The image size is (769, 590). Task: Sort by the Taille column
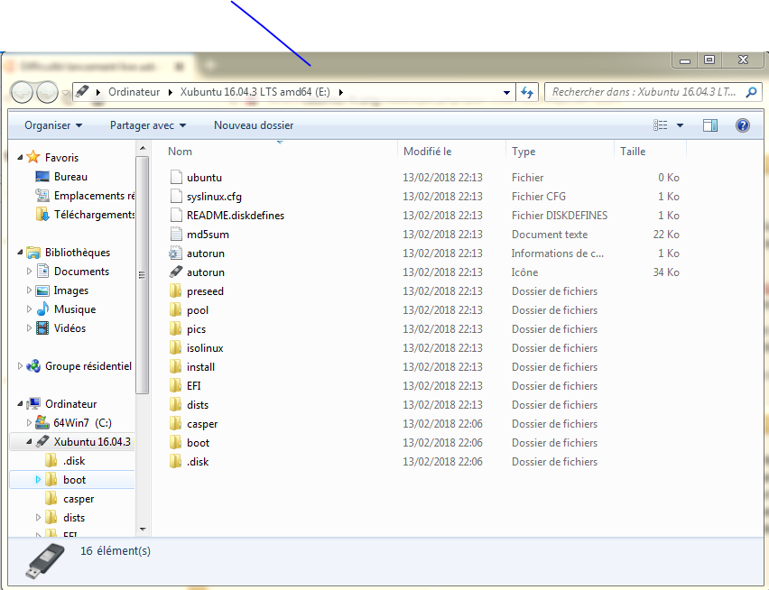point(633,152)
